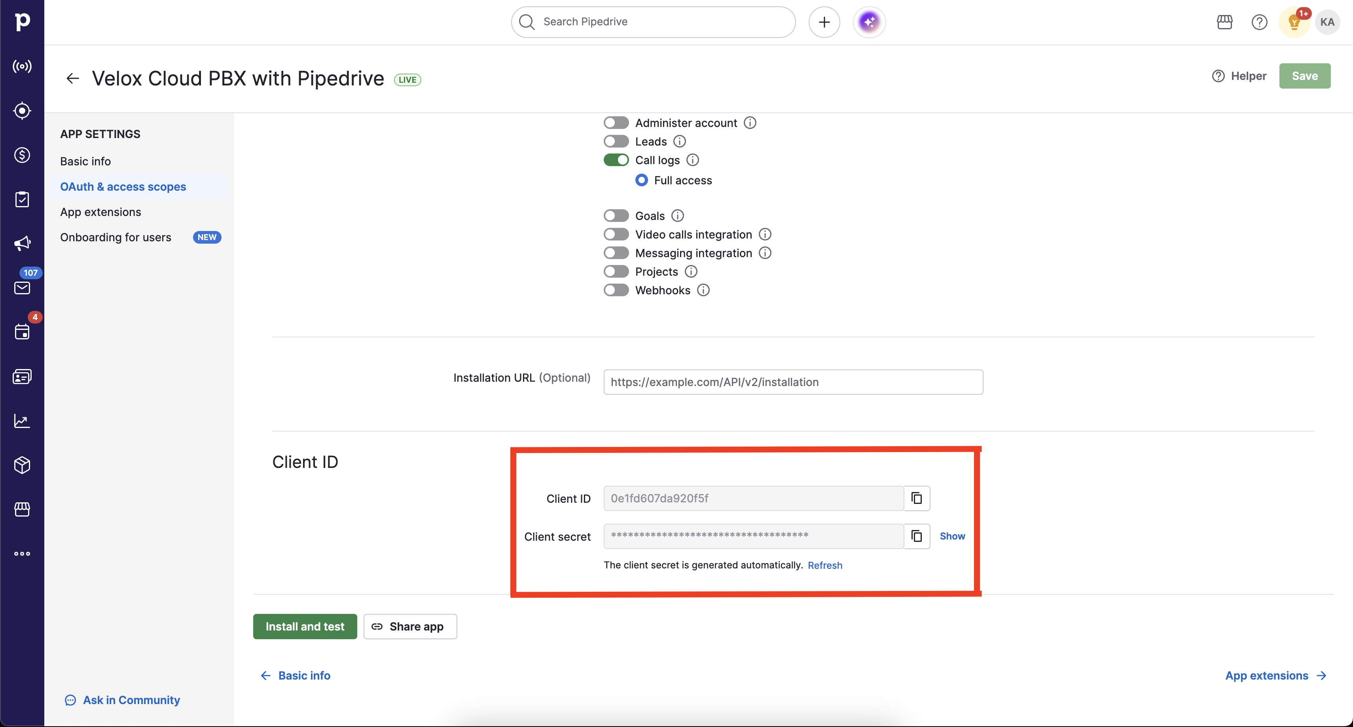Open Insights chart icon in sidebar
Viewport: 1353px width, 727px height.
pyautogui.click(x=22, y=421)
